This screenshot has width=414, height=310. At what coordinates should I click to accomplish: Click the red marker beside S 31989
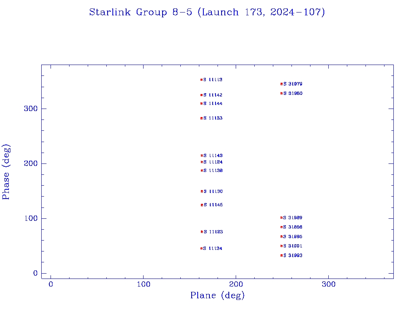[x=281, y=218]
